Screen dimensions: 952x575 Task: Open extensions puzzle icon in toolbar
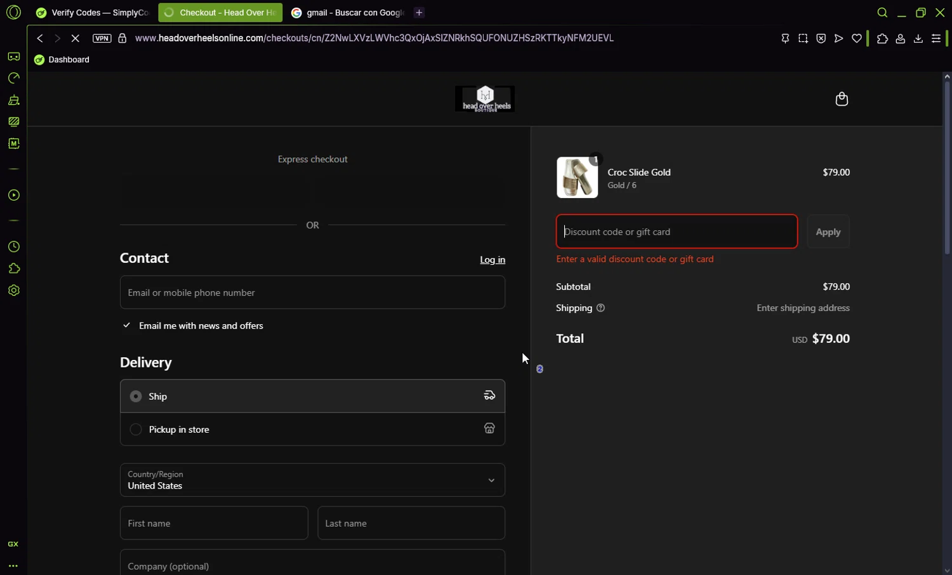882,39
